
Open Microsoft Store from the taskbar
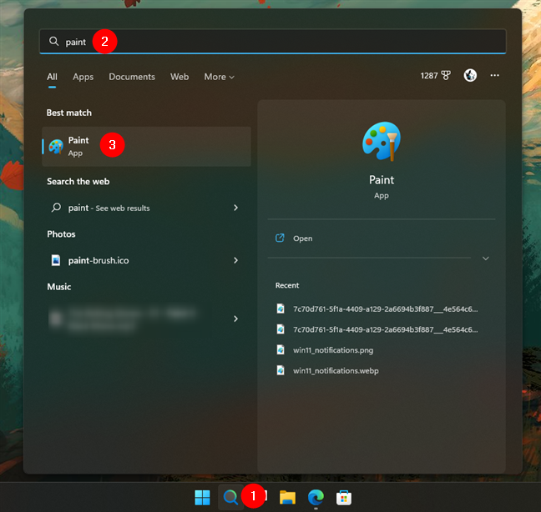pyautogui.click(x=344, y=497)
